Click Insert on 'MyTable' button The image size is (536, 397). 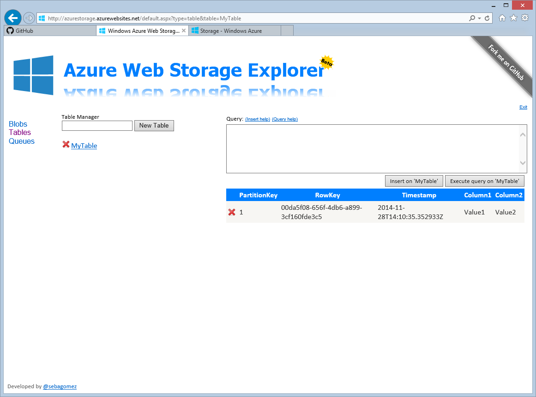pyautogui.click(x=414, y=181)
